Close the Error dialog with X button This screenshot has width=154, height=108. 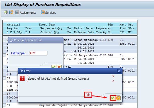click(x=119, y=71)
